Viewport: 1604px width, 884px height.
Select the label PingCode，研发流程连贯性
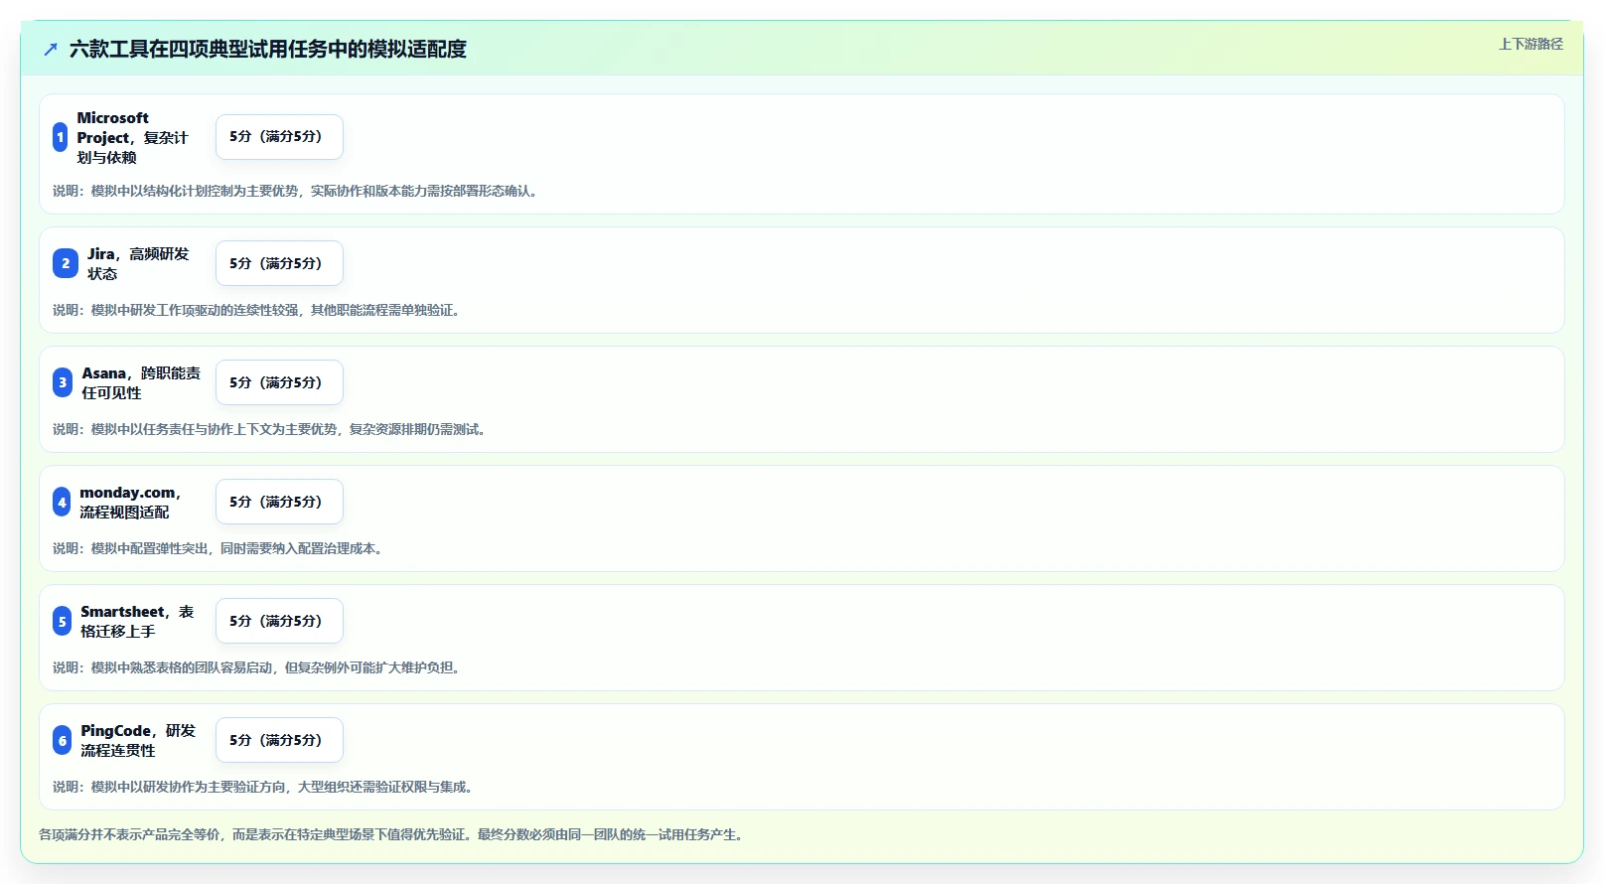[x=138, y=740]
